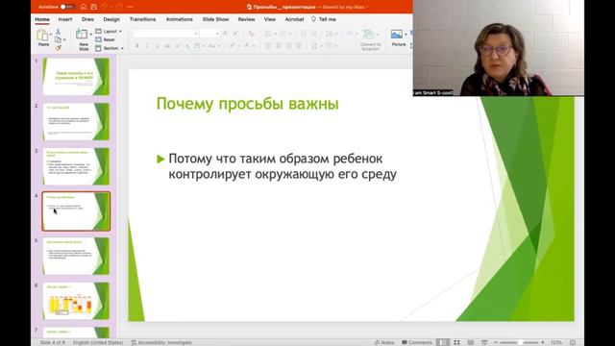Switch to the Animations tab
615x346 pixels.
(179, 19)
